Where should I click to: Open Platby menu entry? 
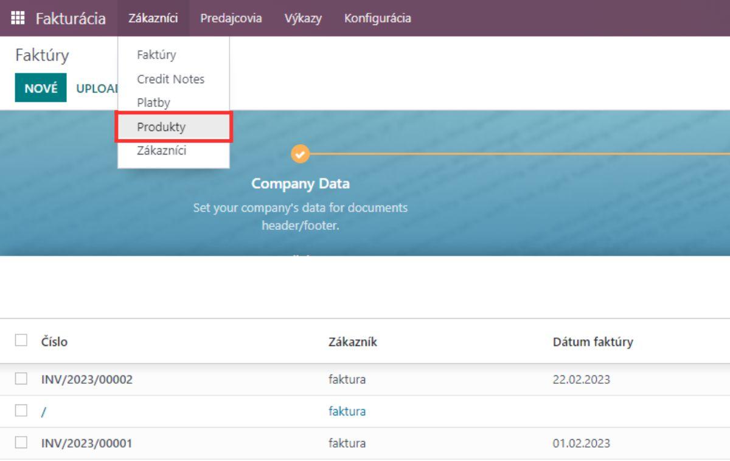153,103
